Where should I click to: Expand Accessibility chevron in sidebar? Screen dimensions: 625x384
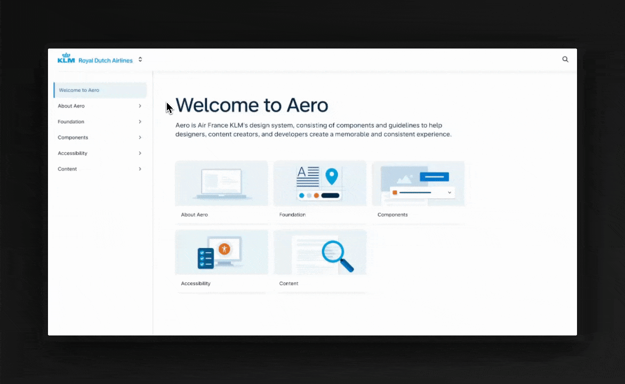point(140,153)
